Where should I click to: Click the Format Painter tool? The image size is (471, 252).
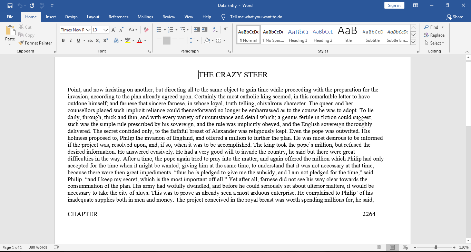tap(35, 43)
